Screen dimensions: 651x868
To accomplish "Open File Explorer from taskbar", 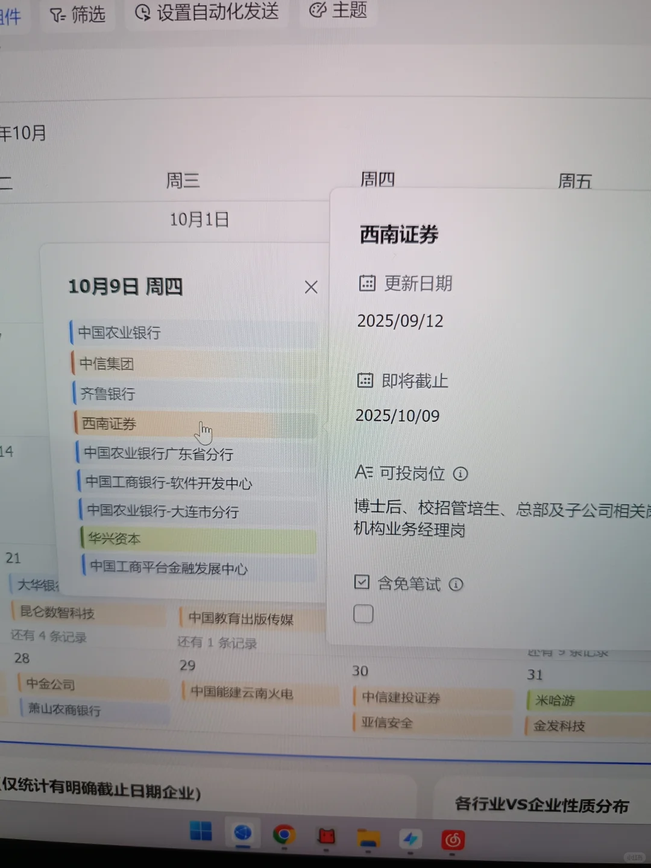I will coord(368,838).
